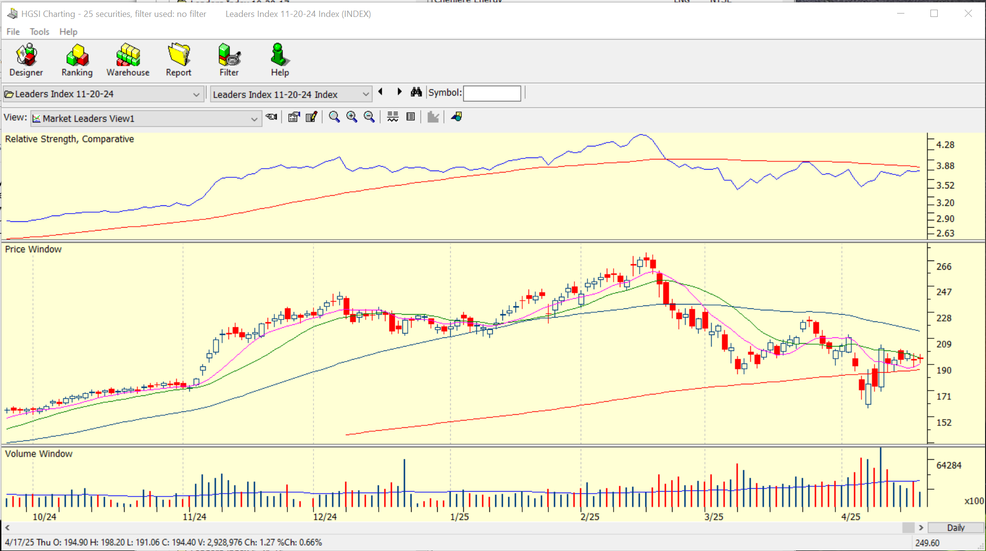Maximize the HGSI Charting window

click(x=934, y=14)
